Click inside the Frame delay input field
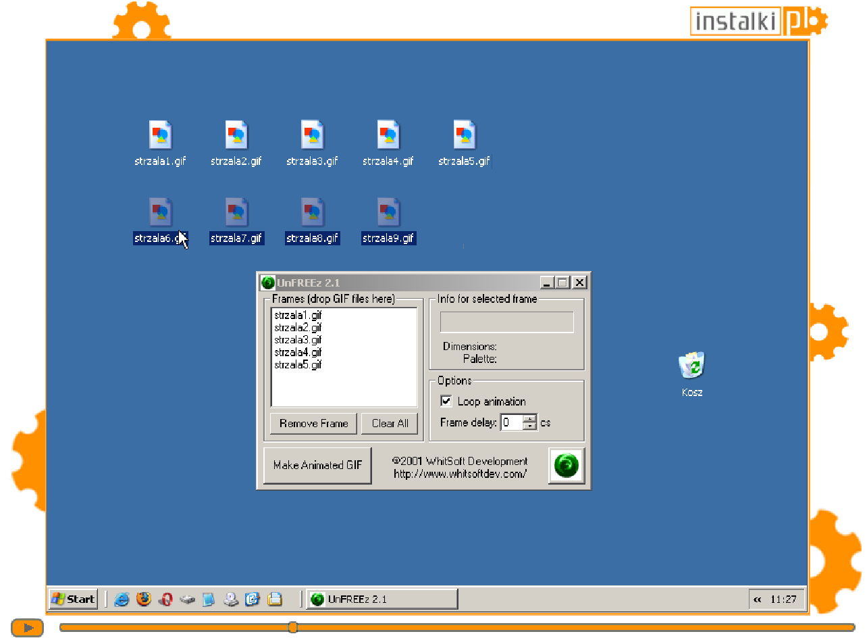Screen dimensions: 867x638 (511, 423)
